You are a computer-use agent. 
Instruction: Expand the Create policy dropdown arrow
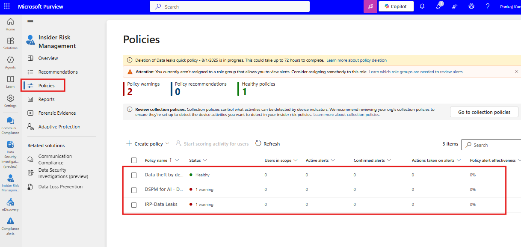click(x=167, y=144)
